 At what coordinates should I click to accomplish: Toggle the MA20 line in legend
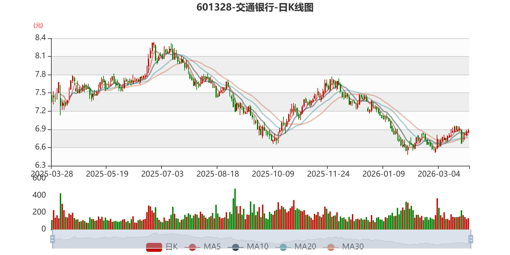295,247
